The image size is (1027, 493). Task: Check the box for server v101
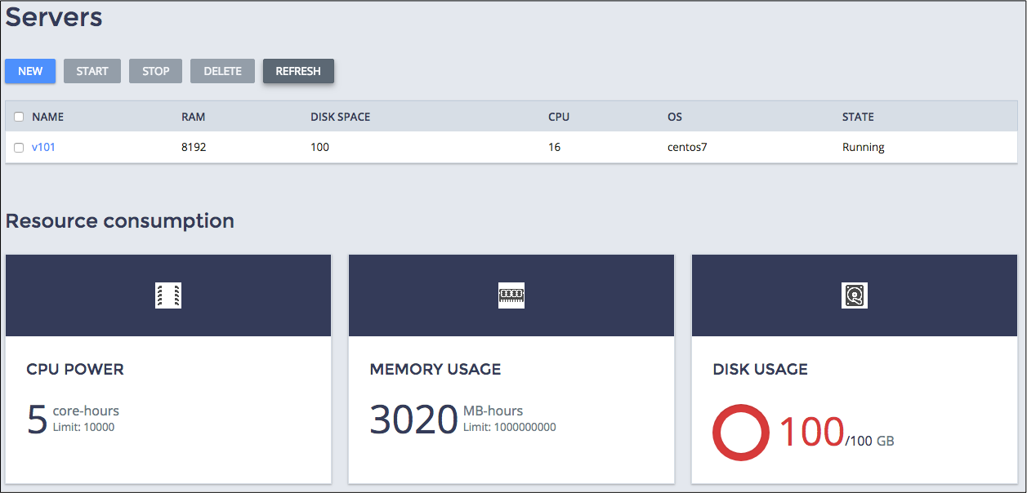[19, 148]
